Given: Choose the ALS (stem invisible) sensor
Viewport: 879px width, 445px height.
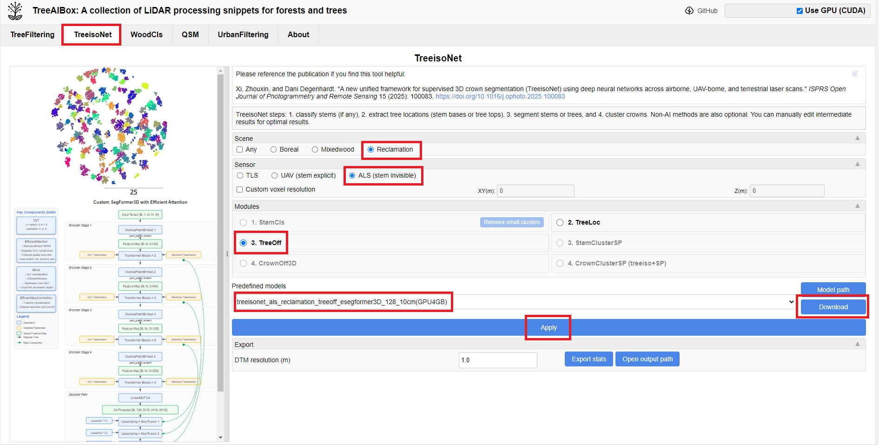Looking at the screenshot, I should coord(352,175).
